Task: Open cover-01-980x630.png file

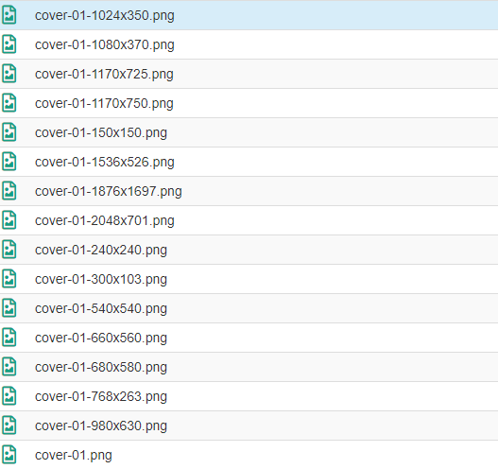Action: point(101,426)
